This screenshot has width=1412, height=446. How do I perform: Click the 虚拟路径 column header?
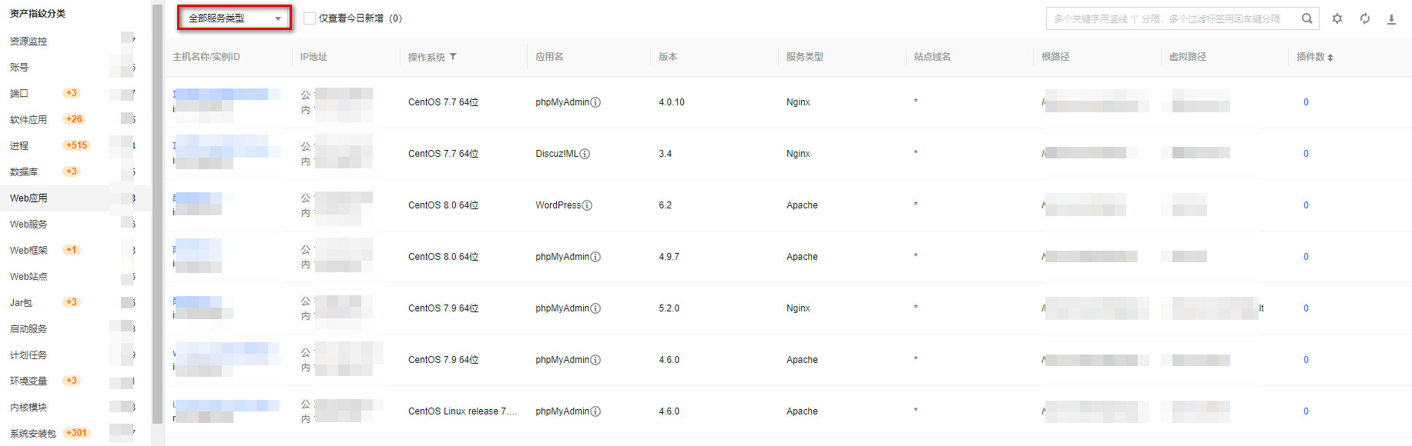(1187, 57)
